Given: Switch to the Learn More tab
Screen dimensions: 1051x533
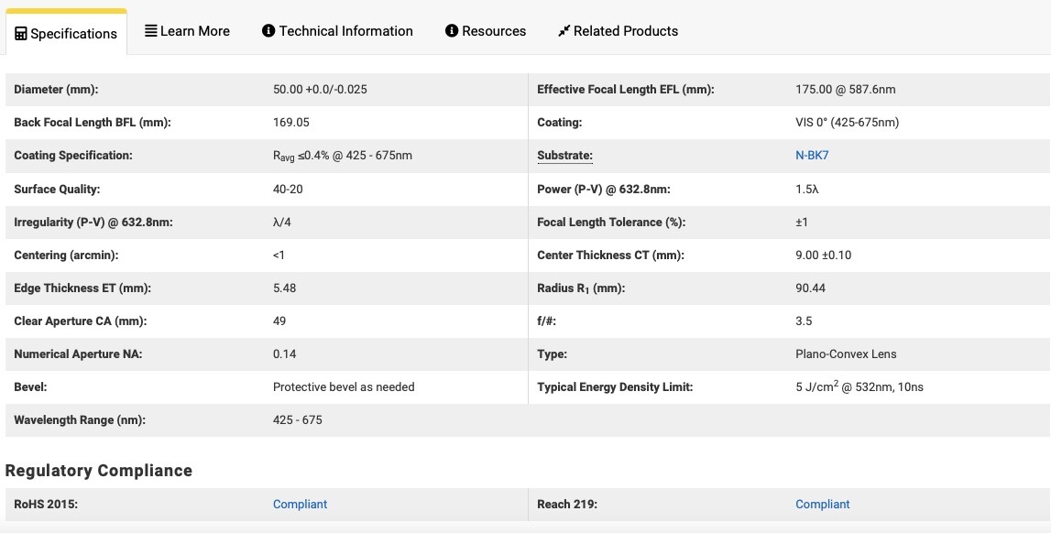Looking at the screenshot, I should click(187, 31).
